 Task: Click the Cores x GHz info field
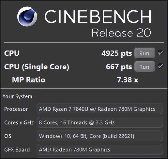(99, 122)
